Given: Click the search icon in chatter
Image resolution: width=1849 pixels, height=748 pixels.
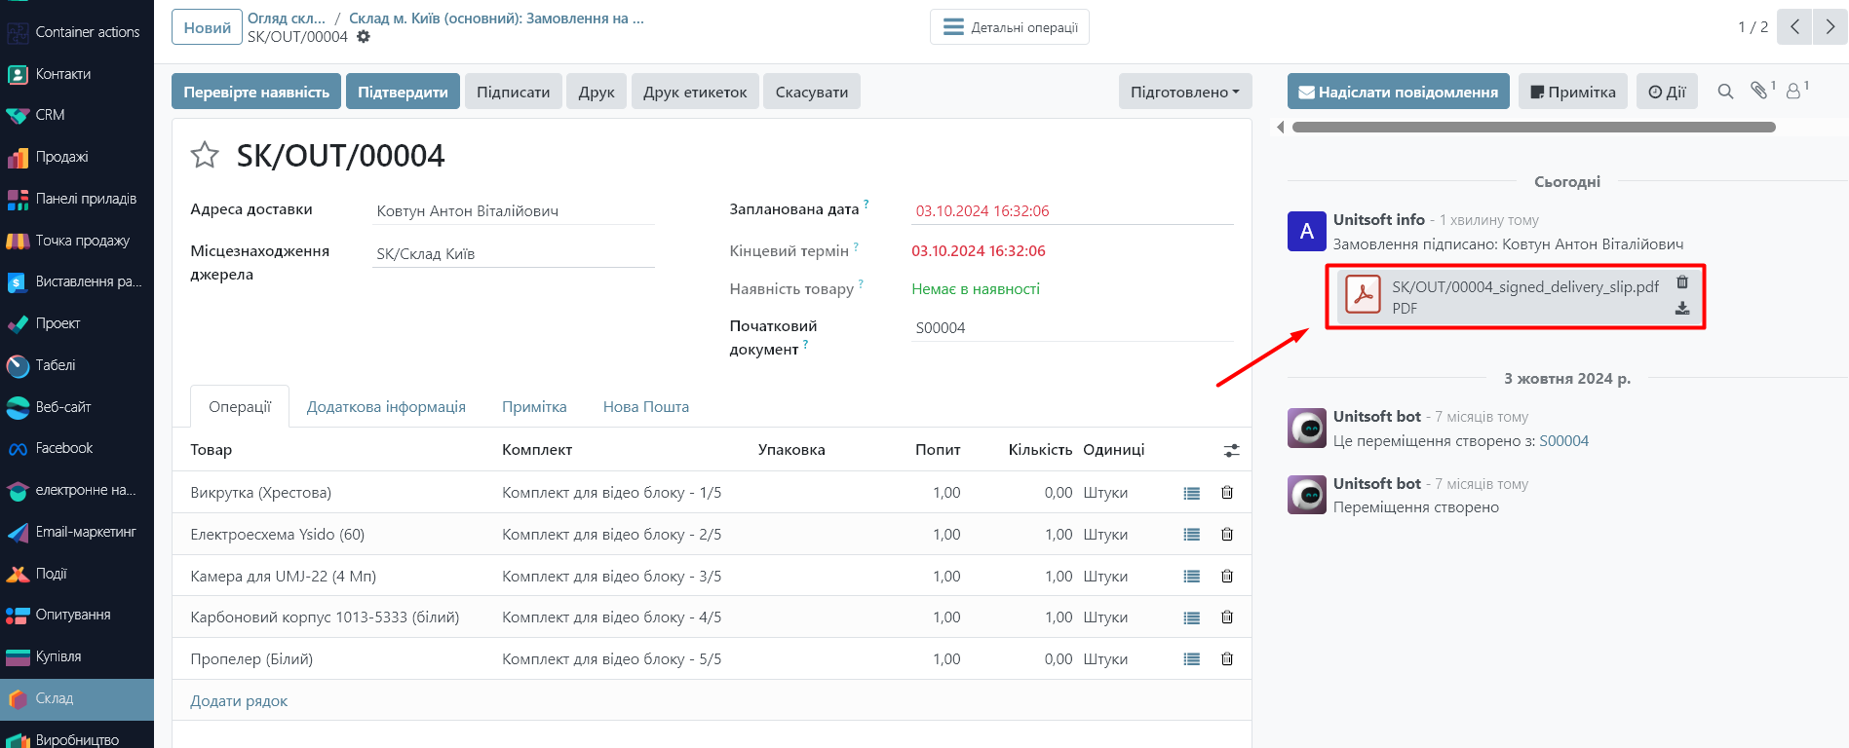Looking at the screenshot, I should pyautogui.click(x=1724, y=92).
